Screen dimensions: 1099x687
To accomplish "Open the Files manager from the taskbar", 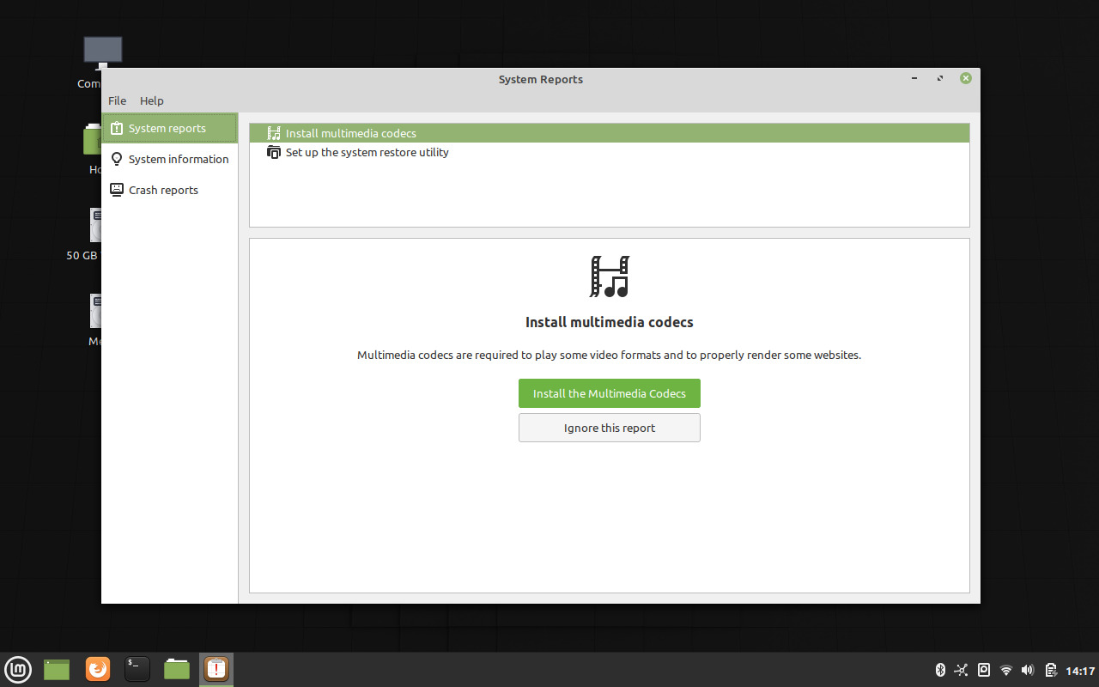I will click(x=177, y=669).
